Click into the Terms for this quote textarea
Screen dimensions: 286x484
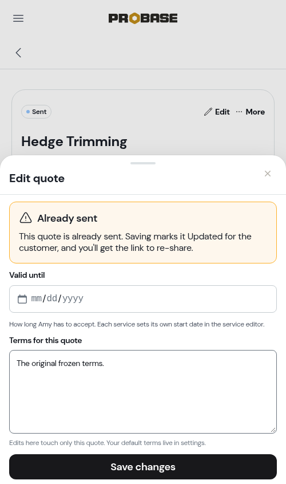pyautogui.click(x=143, y=391)
